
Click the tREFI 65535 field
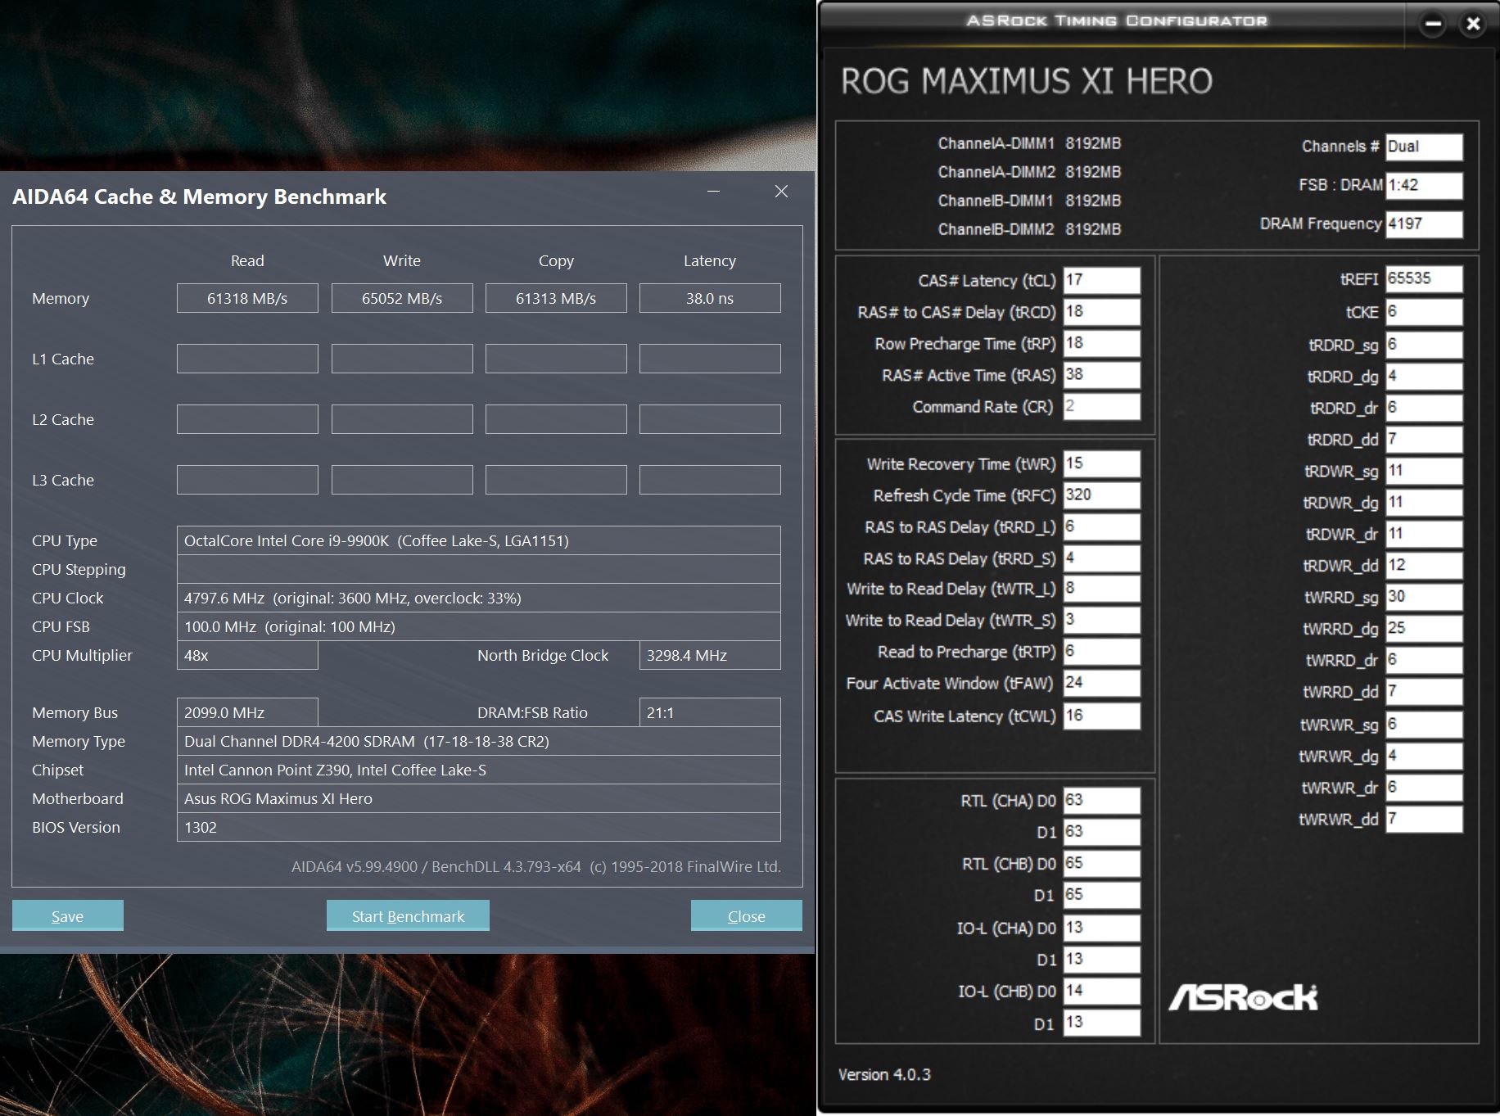1424,278
